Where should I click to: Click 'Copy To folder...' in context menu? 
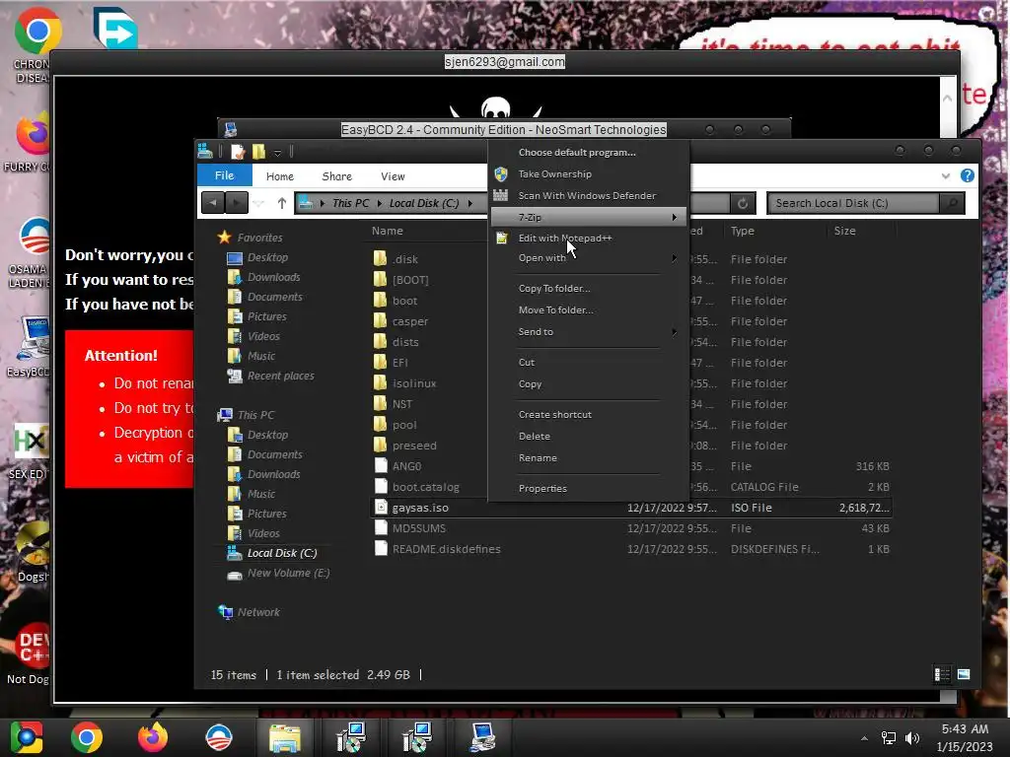tap(554, 288)
